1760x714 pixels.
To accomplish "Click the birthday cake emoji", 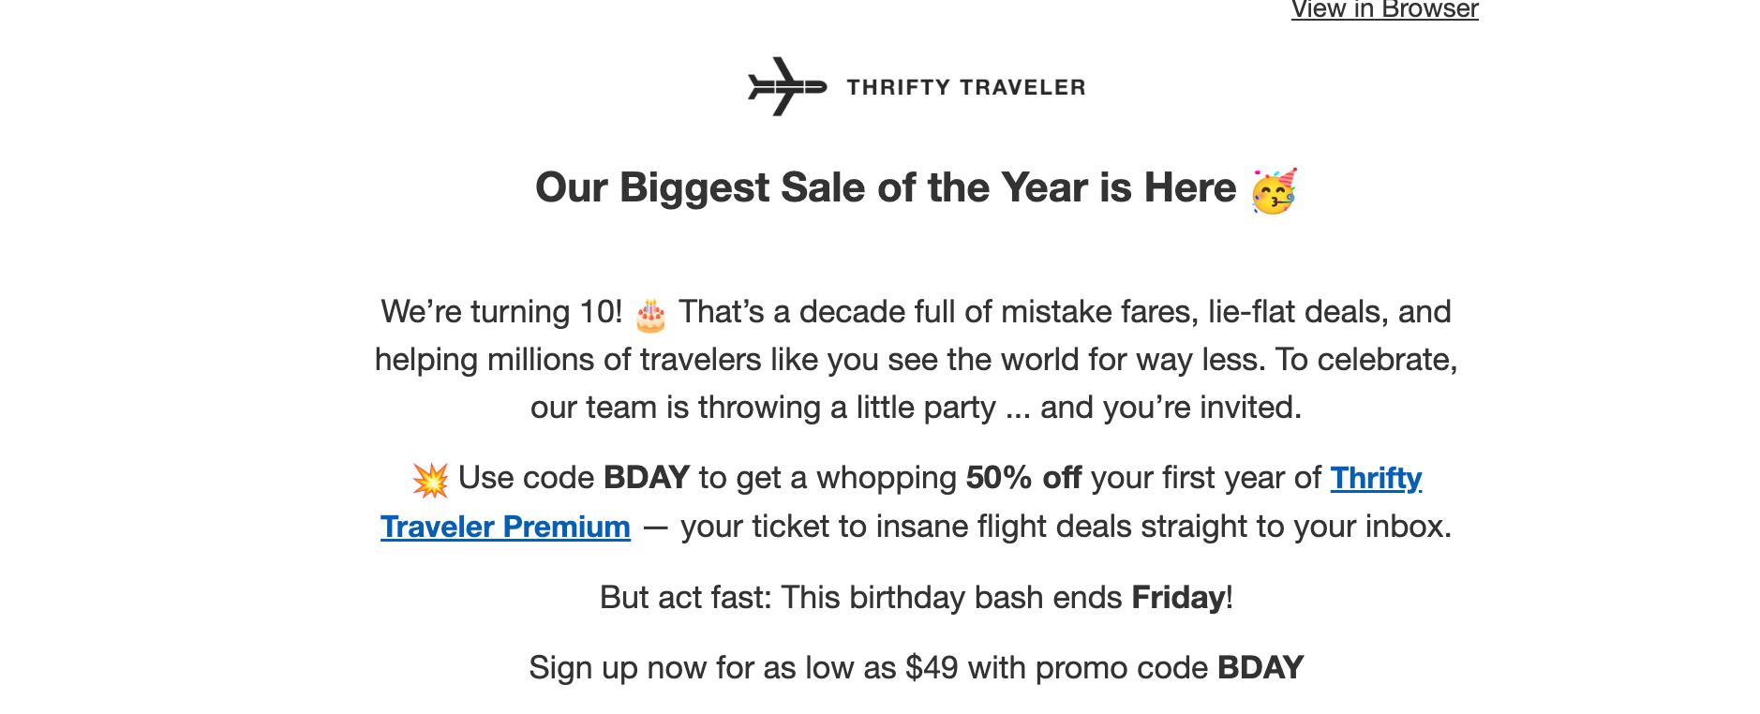I will (x=650, y=316).
